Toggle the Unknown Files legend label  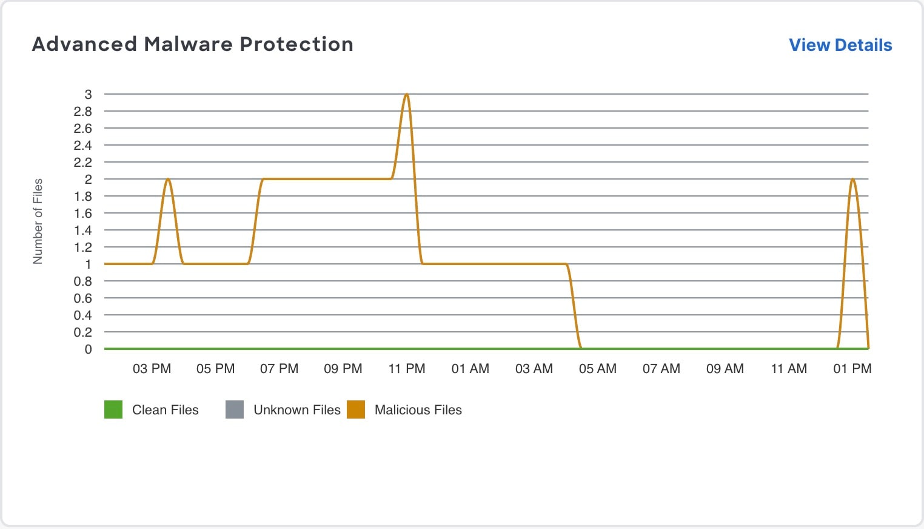(x=296, y=410)
